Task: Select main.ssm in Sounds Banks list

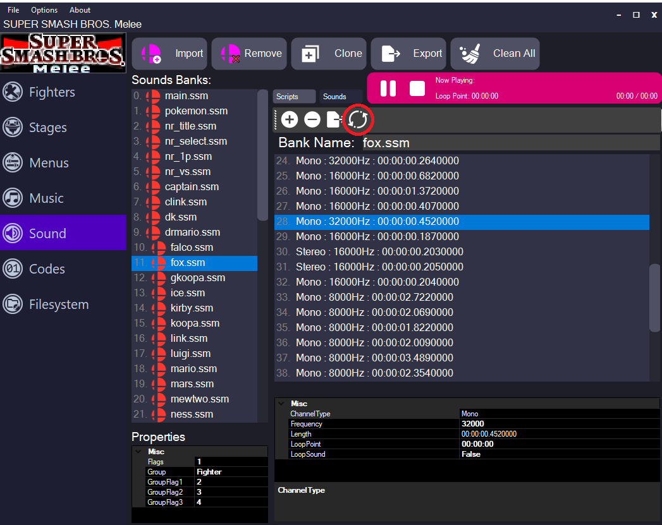Action: point(195,96)
